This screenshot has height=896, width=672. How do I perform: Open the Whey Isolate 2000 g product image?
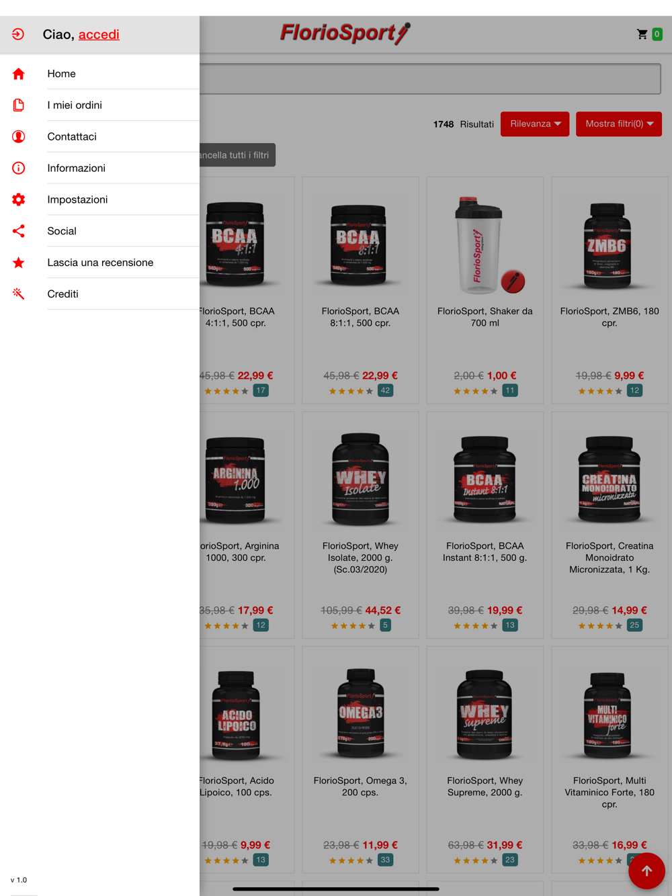click(x=360, y=478)
